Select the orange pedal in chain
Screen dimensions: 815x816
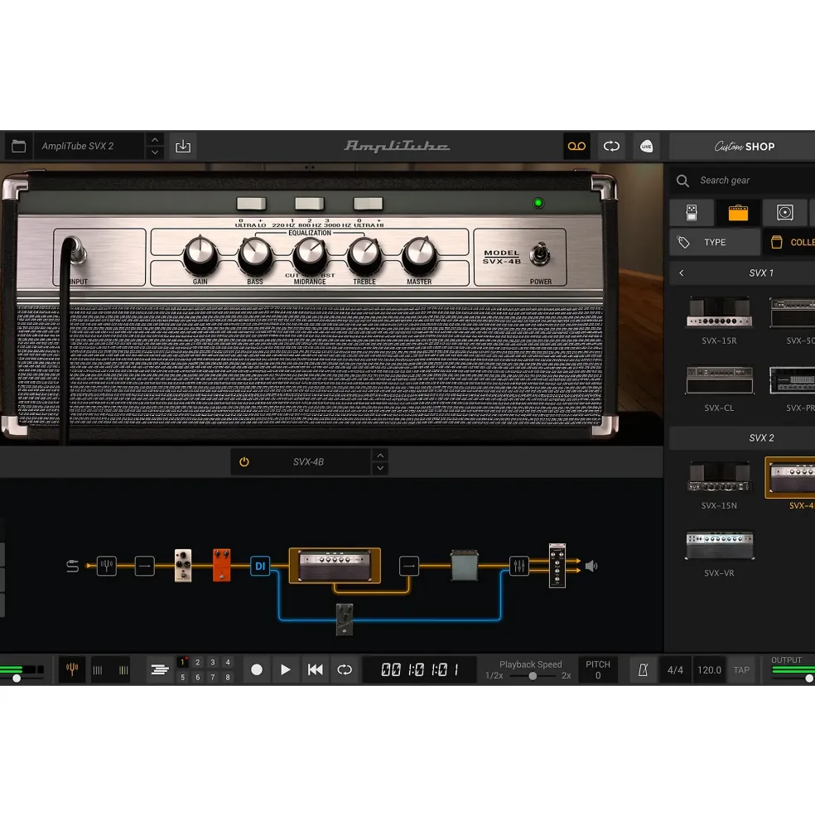tap(222, 565)
